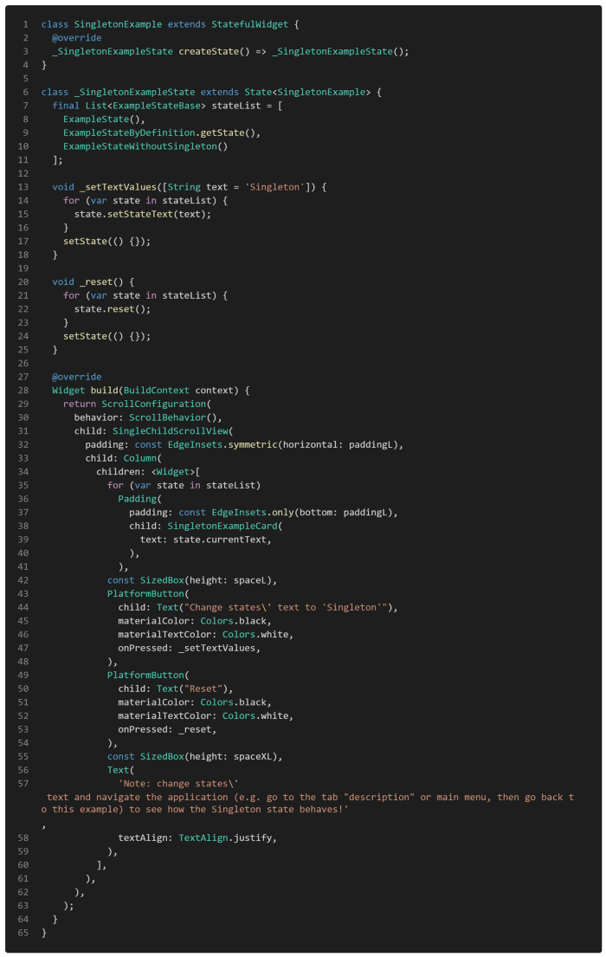Click 'StatefulWidget' on line 1
Screen dimensions: 606x957
(249, 24)
